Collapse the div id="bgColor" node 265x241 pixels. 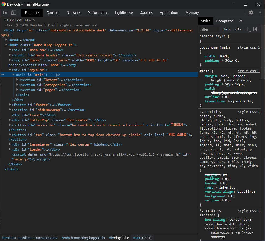[x=10, y=70]
